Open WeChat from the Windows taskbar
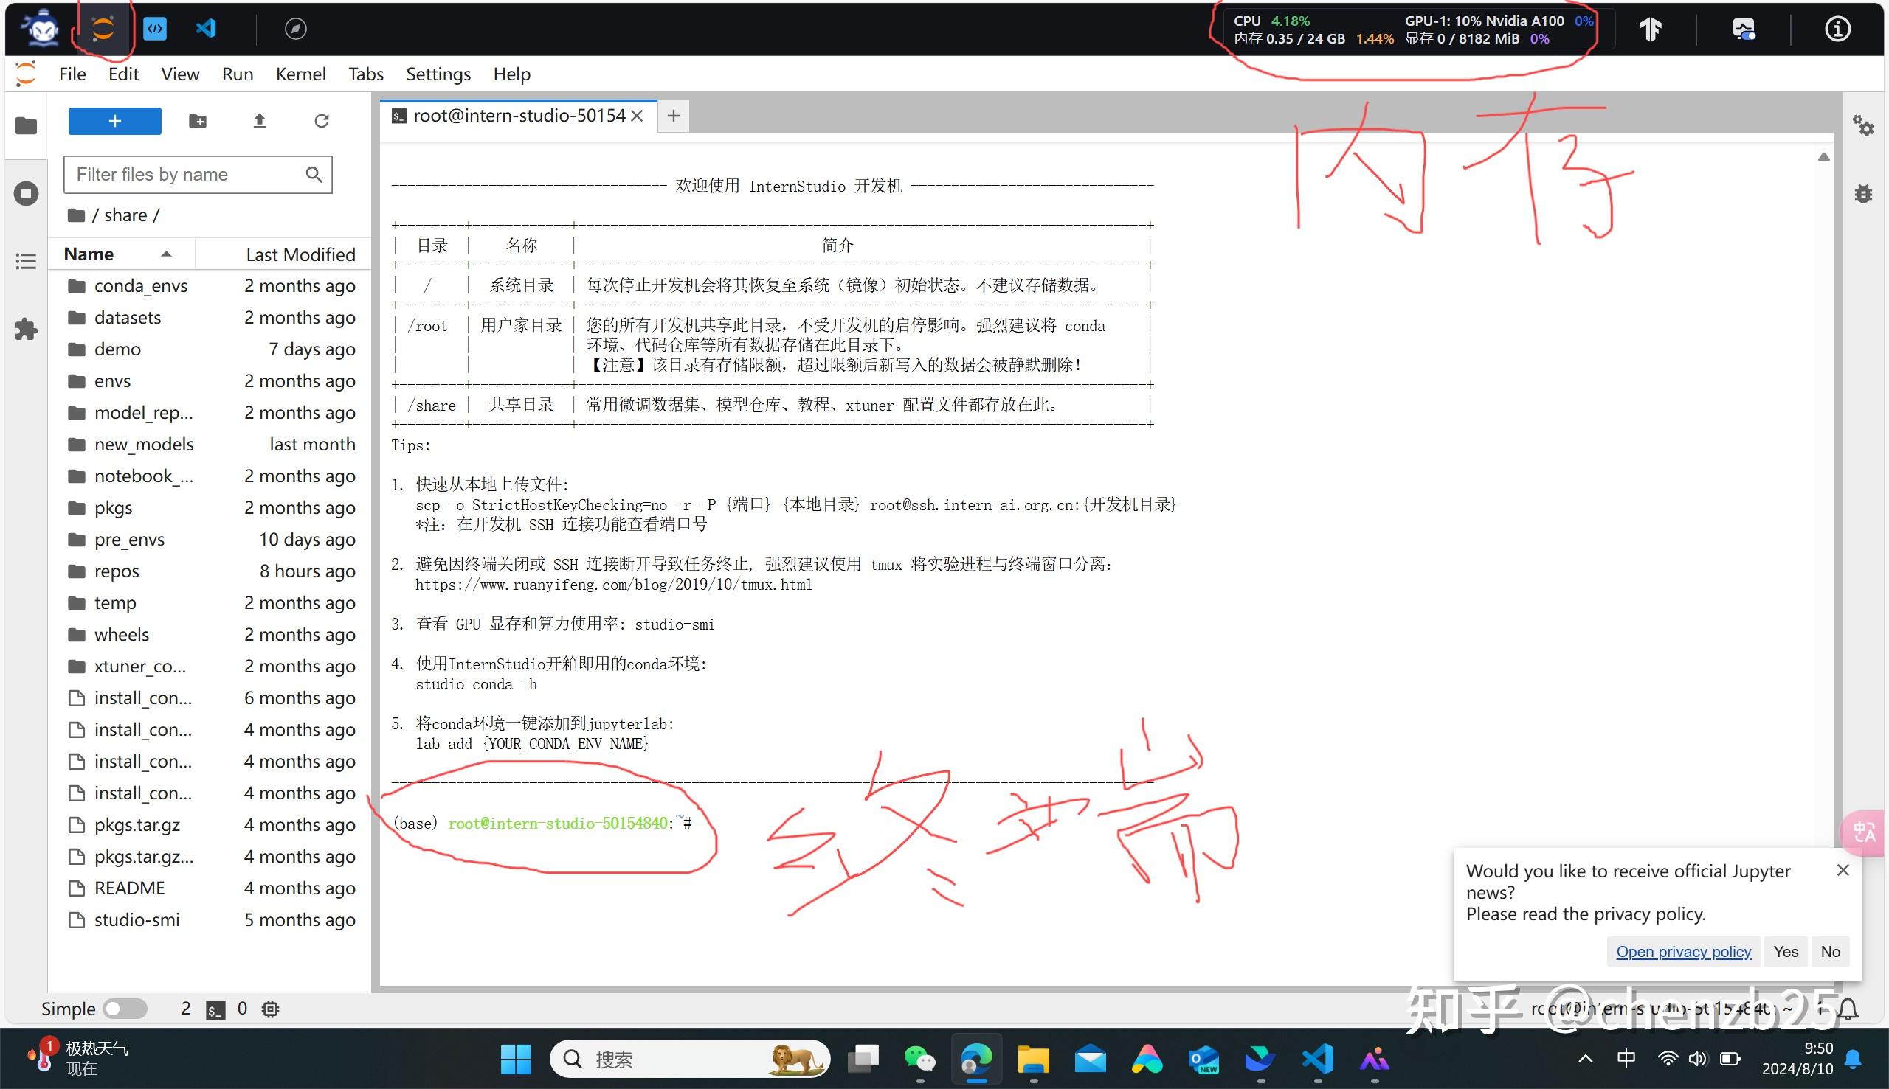 coord(919,1059)
